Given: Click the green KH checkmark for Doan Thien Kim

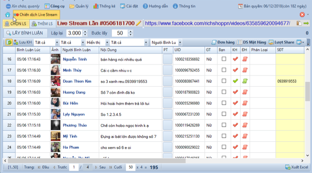Looking at the screenshot, I should [x=235, y=81].
